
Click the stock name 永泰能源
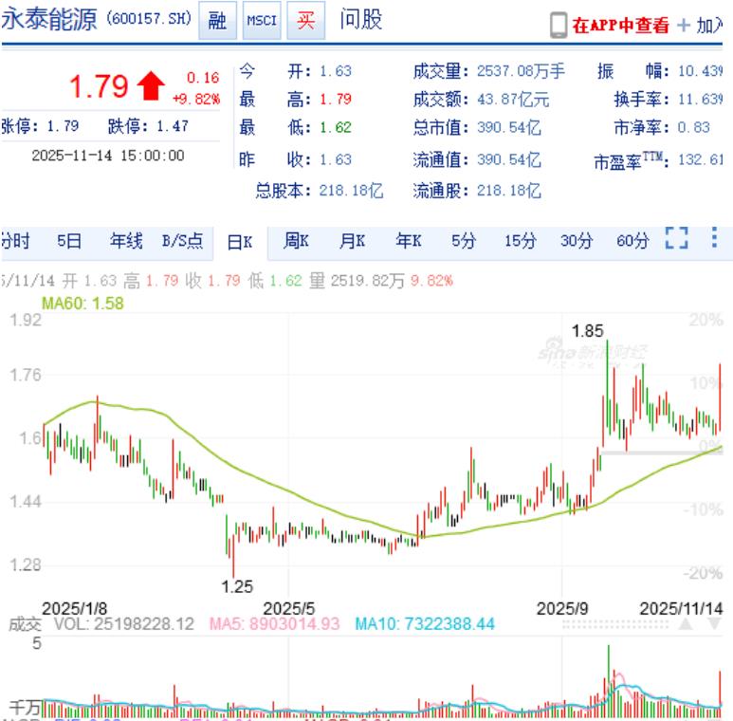(x=49, y=20)
